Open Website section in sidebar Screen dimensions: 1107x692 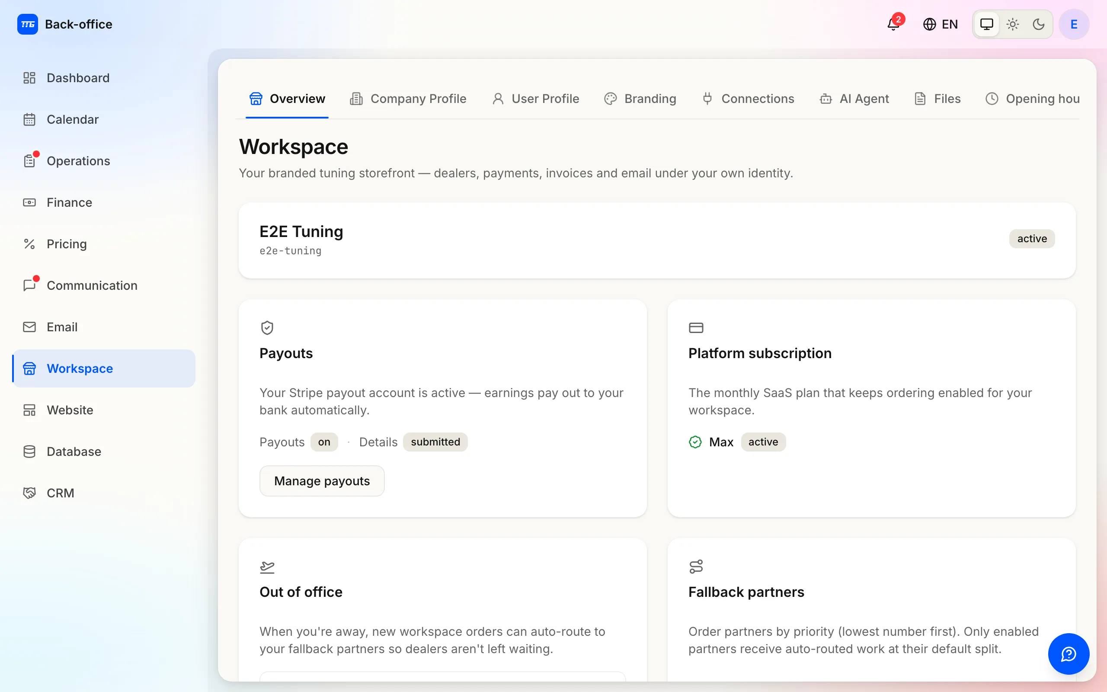point(104,410)
